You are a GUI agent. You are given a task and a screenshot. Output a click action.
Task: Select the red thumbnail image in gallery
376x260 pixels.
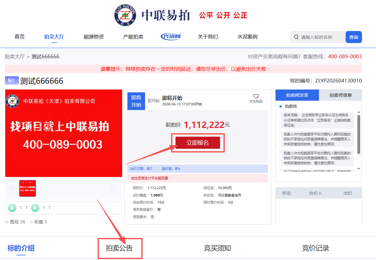28,188
